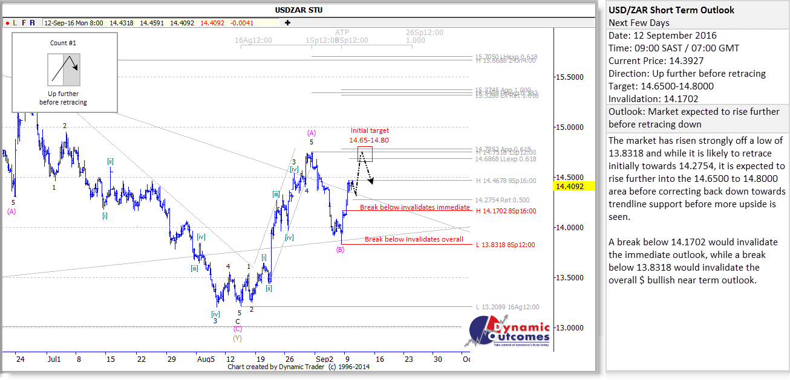
Task: Click the black plus crosshair icon
Action: click(x=287, y=23)
